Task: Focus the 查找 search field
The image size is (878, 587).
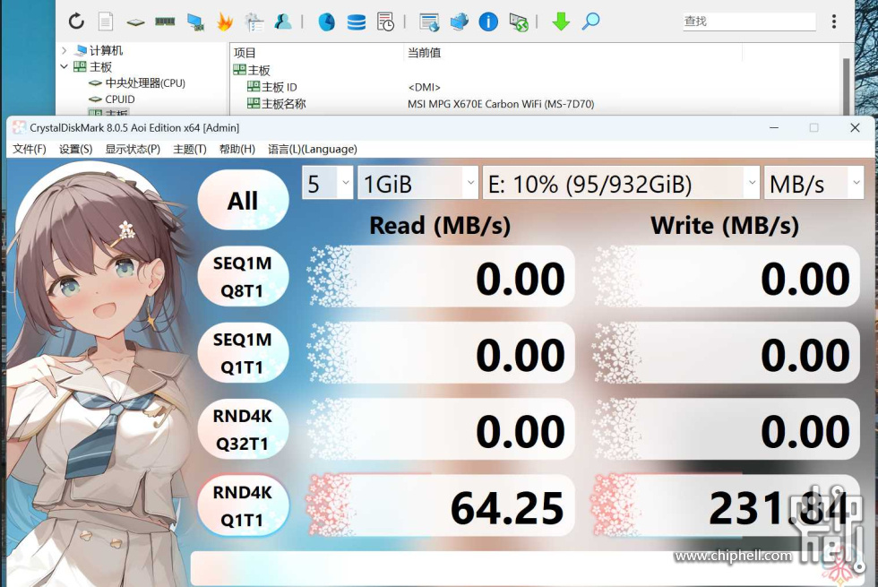Action: pyautogui.click(x=749, y=22)
